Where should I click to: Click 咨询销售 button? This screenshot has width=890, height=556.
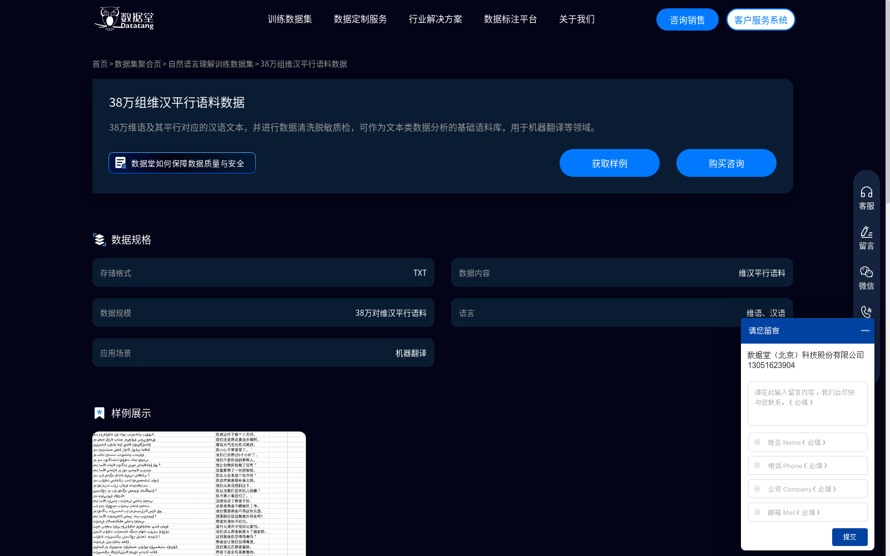point(688,20)
